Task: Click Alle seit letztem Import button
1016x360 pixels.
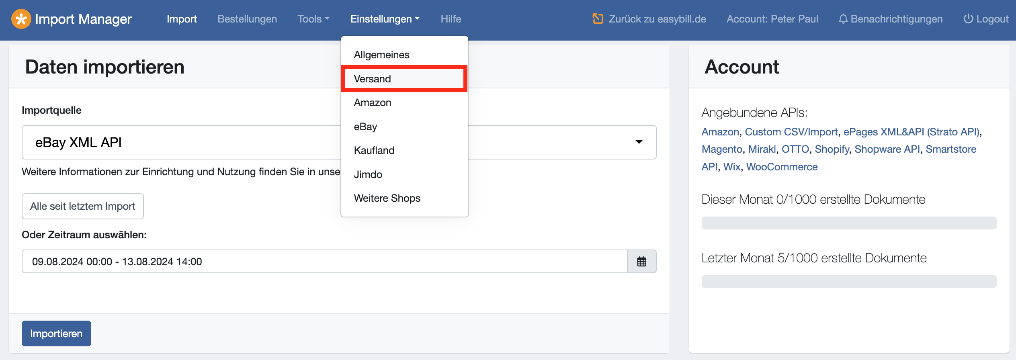Action: click(83, 206)
